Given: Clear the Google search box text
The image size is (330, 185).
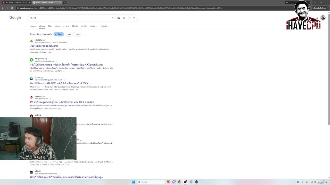Looking at the screenshot, I should pyautogui.click(x=112, y=18).
